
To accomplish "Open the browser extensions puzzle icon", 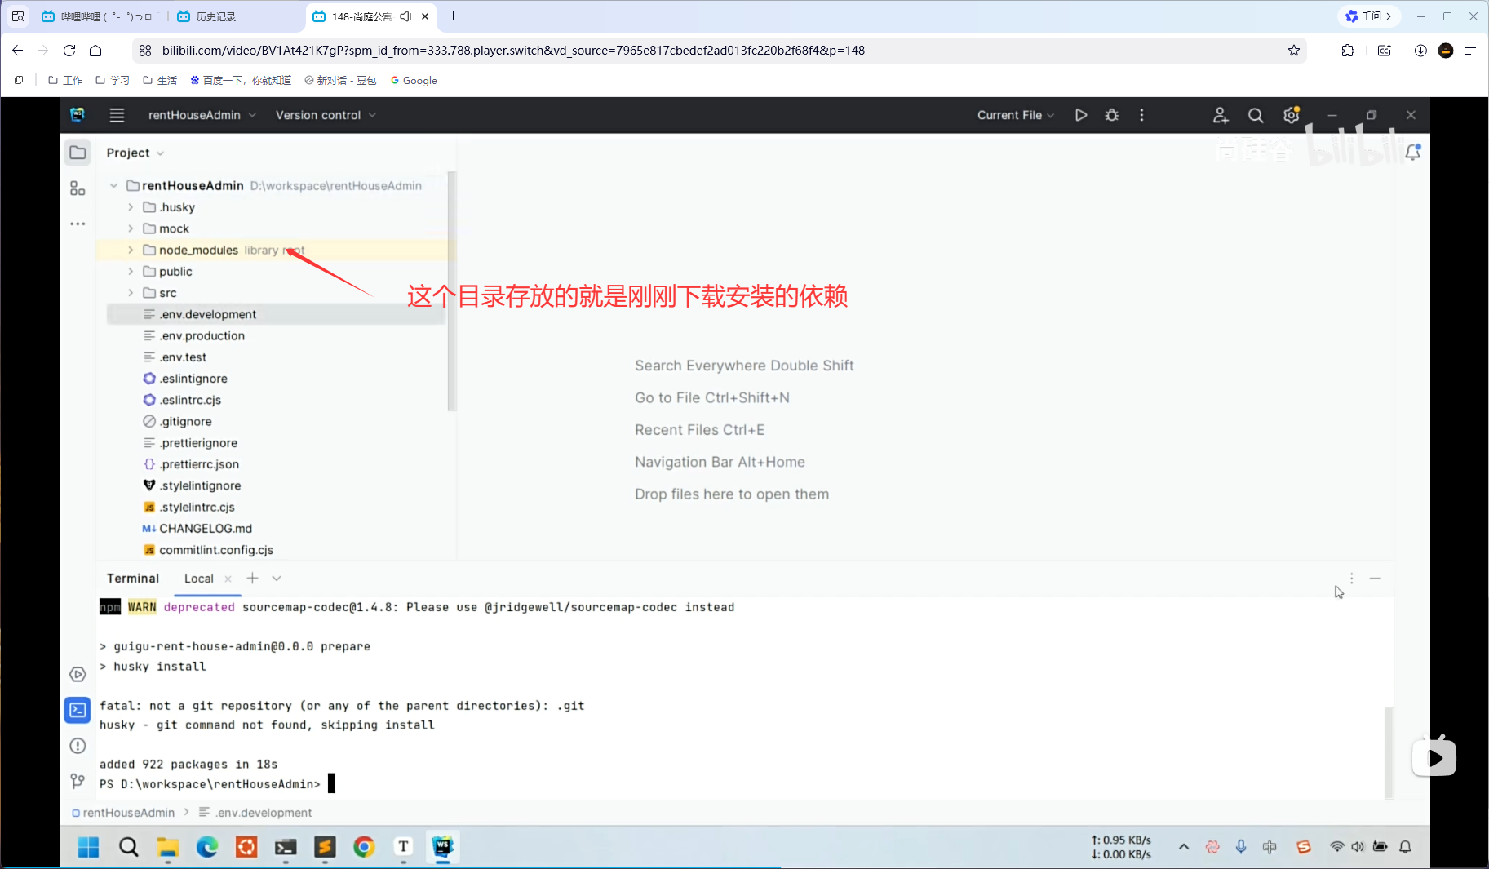I will point(1348,51).
